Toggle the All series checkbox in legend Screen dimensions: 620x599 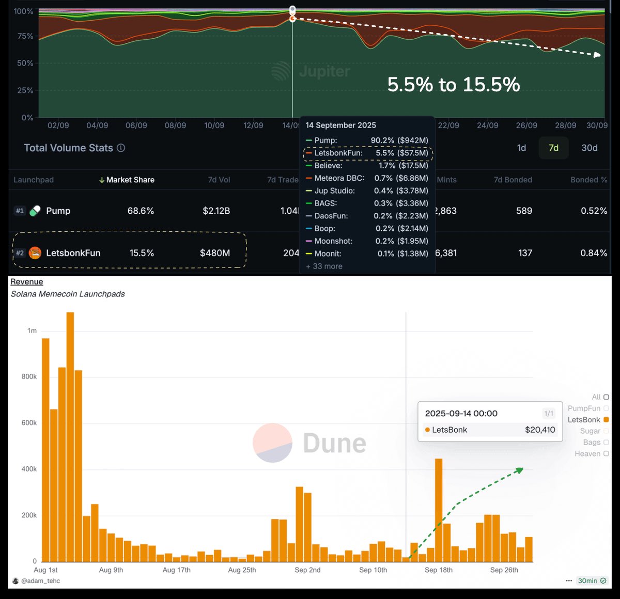606,397
